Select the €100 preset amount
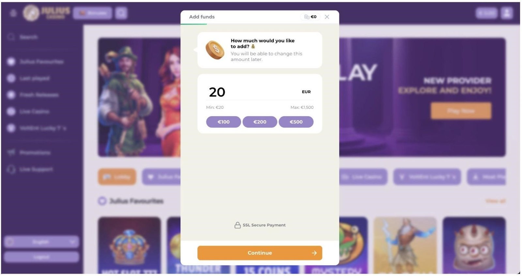The width and height of the screenshot is (522, 276). (223, 122)
